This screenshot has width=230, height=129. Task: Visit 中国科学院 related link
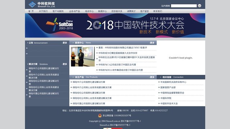pos(166,98)
